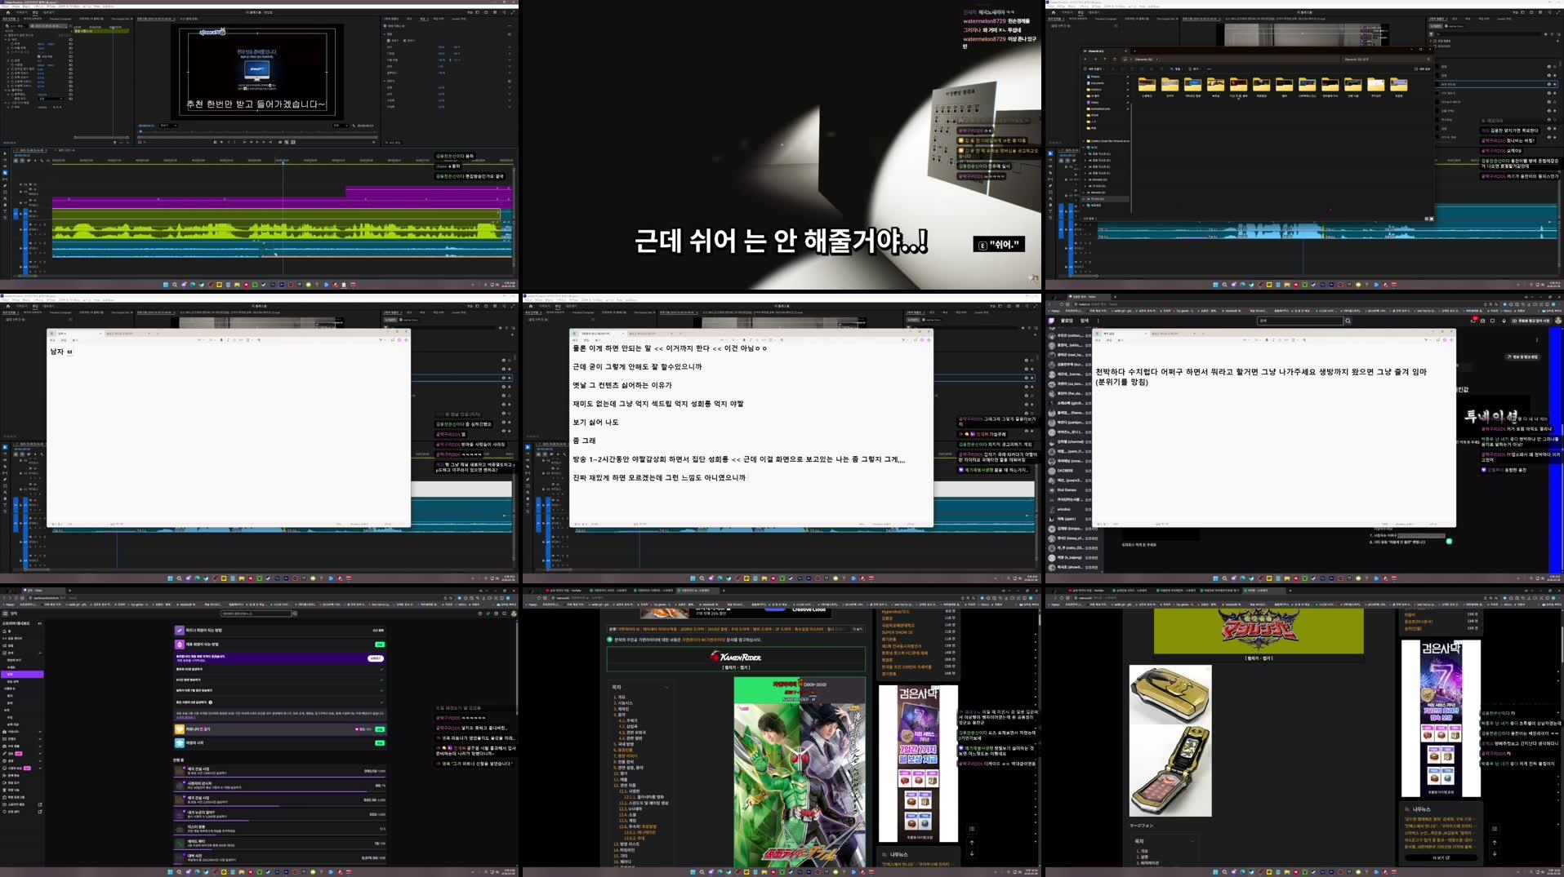This screenshot has height=877, width=1564.
Task: Click notepad line '좀 그래'
Action: click(584, 441)
